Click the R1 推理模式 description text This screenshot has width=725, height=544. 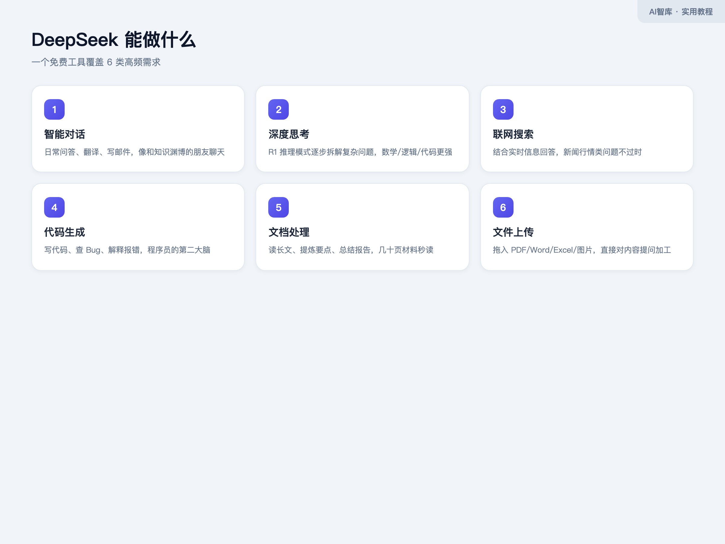(360, 152)
